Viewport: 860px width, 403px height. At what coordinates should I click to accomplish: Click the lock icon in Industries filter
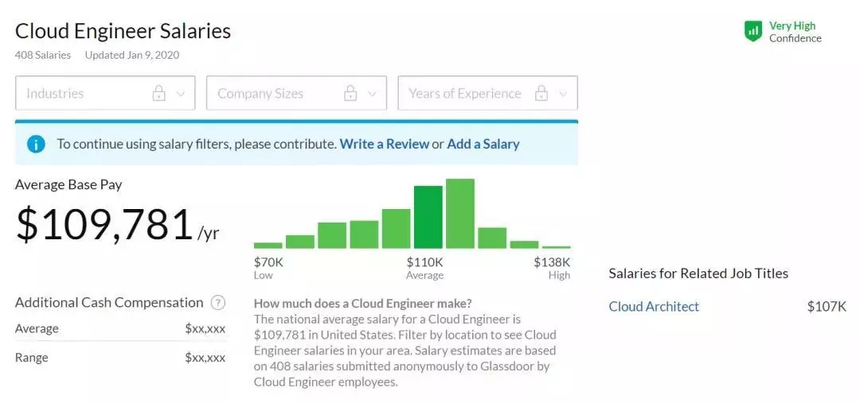click(159, 94)
